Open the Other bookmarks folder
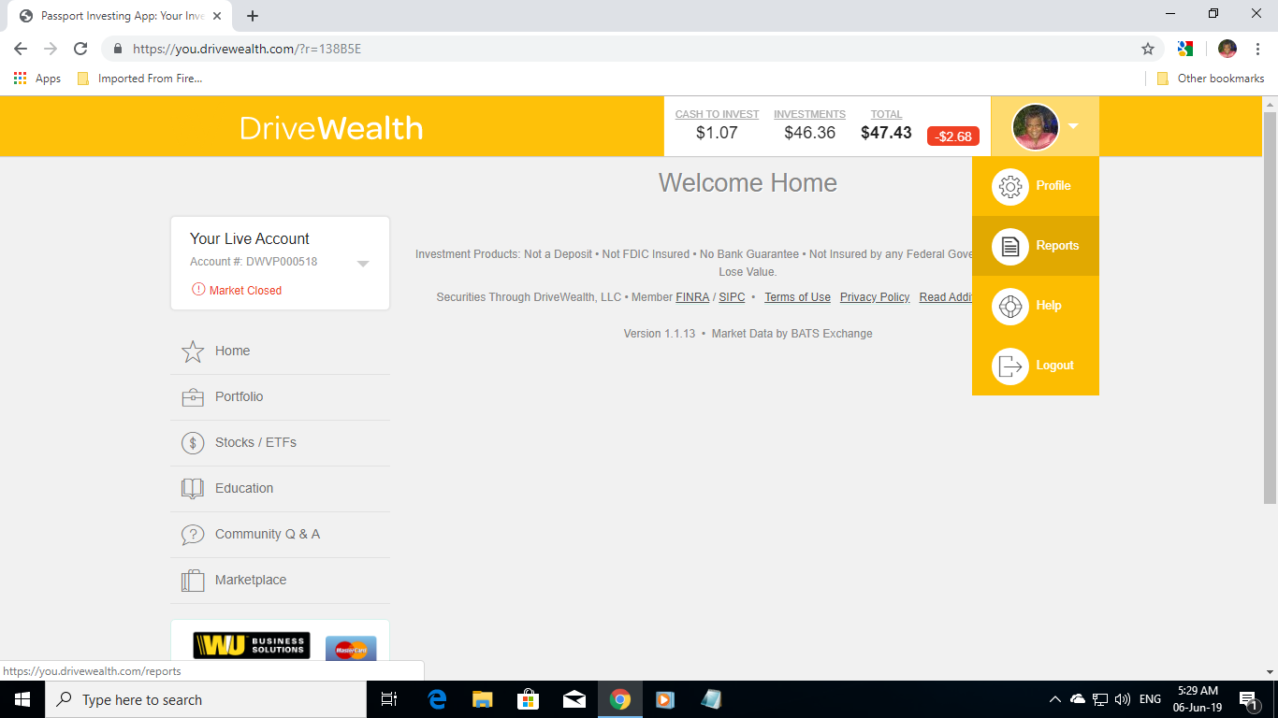 pos(1211,79)
